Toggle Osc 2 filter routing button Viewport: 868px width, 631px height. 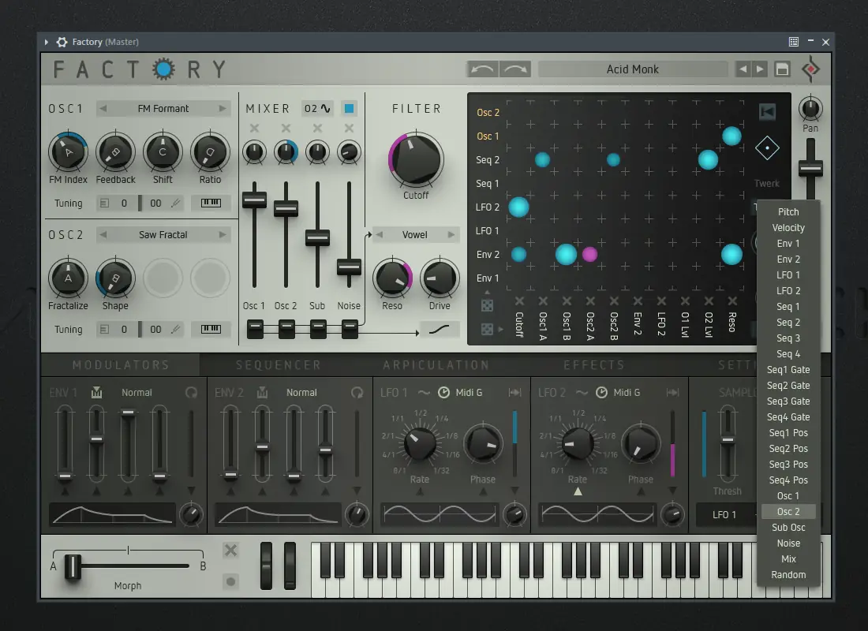[x=286, y=330]
